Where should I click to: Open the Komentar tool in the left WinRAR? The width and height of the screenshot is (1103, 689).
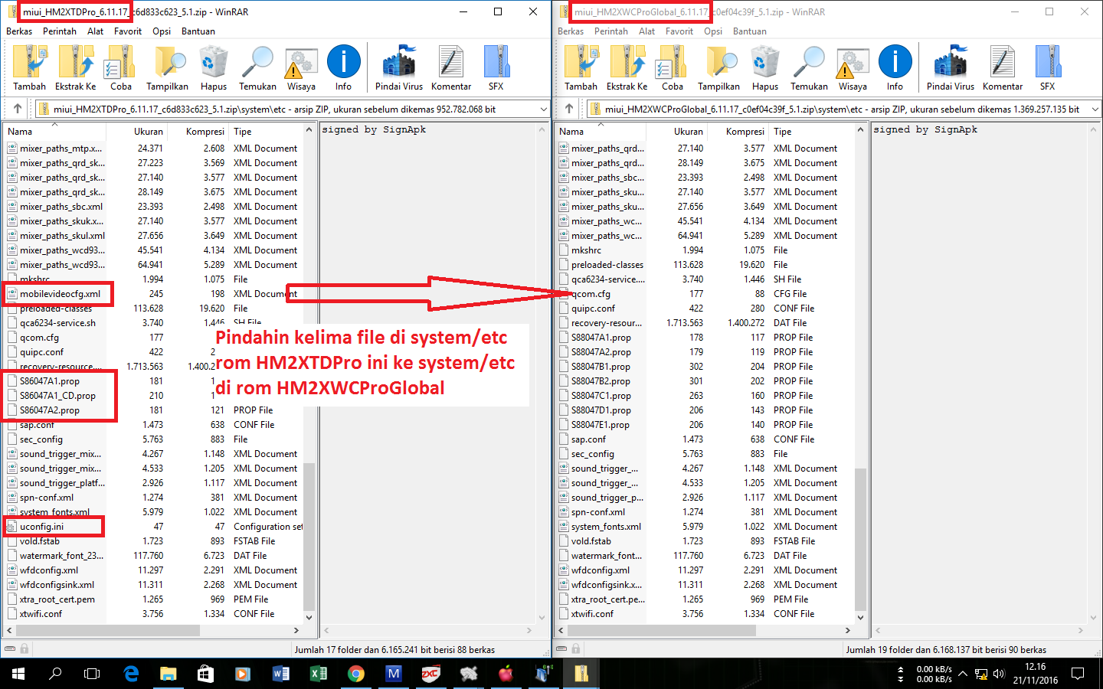tap(450, 67)
